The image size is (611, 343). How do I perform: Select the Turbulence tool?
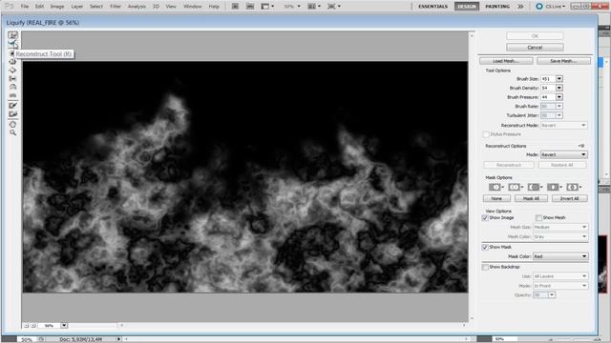tap(12, 95)
